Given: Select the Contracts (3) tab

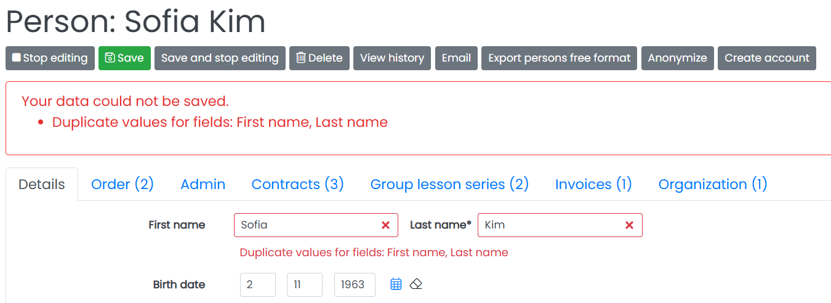Looking at the screenshot, I should point(298,184).
